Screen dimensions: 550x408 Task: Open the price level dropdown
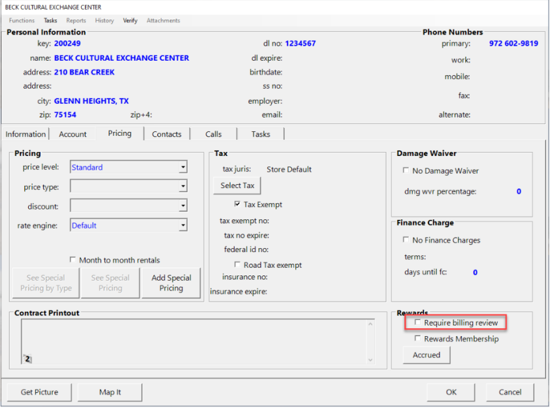pos(182,166)
